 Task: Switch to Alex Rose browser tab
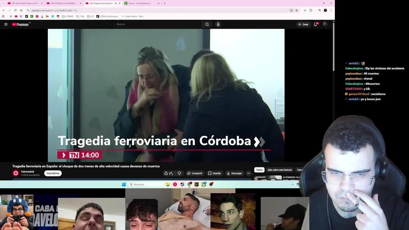25,3
